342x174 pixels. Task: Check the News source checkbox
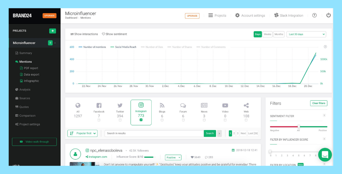204,120
